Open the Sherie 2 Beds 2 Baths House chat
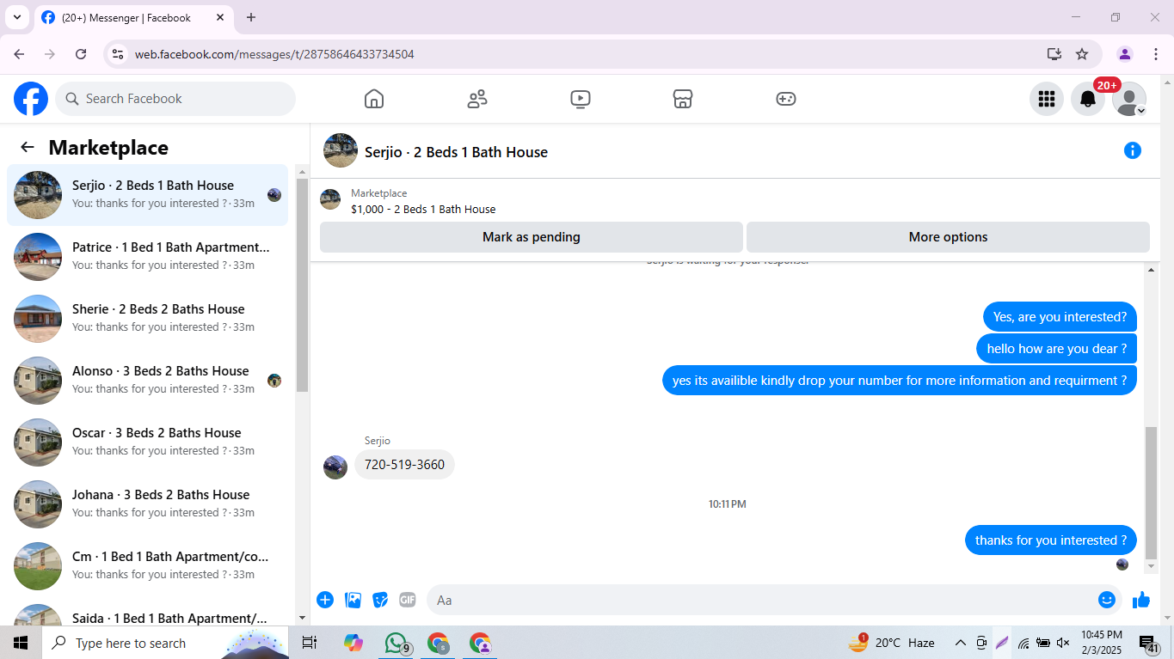The image size is (1174, 659). coord(147,319)
